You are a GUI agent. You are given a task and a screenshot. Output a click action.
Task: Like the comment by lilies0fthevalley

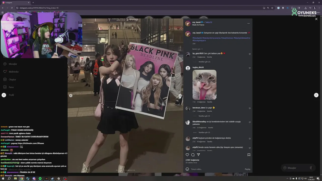[x=250, y=122]
